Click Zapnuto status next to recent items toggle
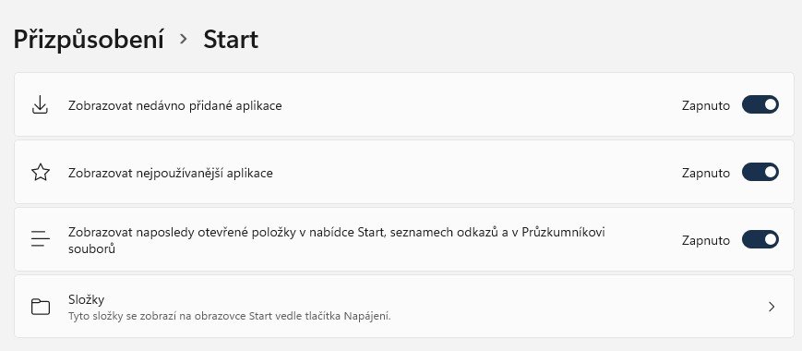Screen dimensions: 802x351 click(706, 240)
